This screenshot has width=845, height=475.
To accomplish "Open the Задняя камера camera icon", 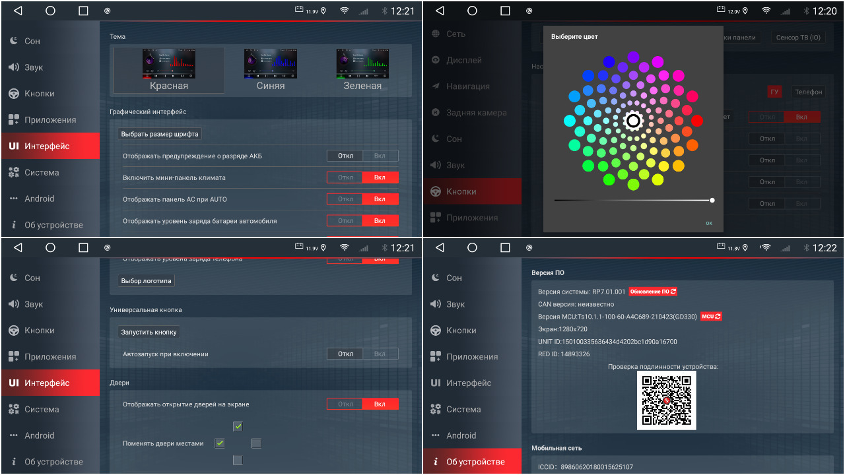I will click(x=436, y=113).
